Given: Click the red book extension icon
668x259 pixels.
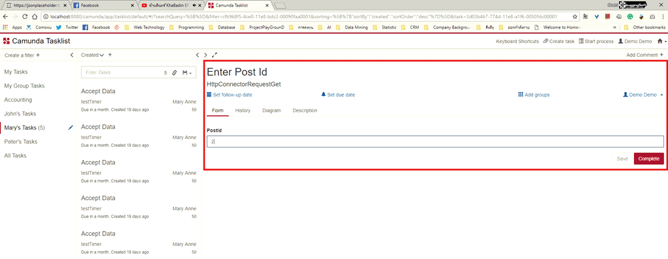Looking at the screenshot, I should pos(607,16).
